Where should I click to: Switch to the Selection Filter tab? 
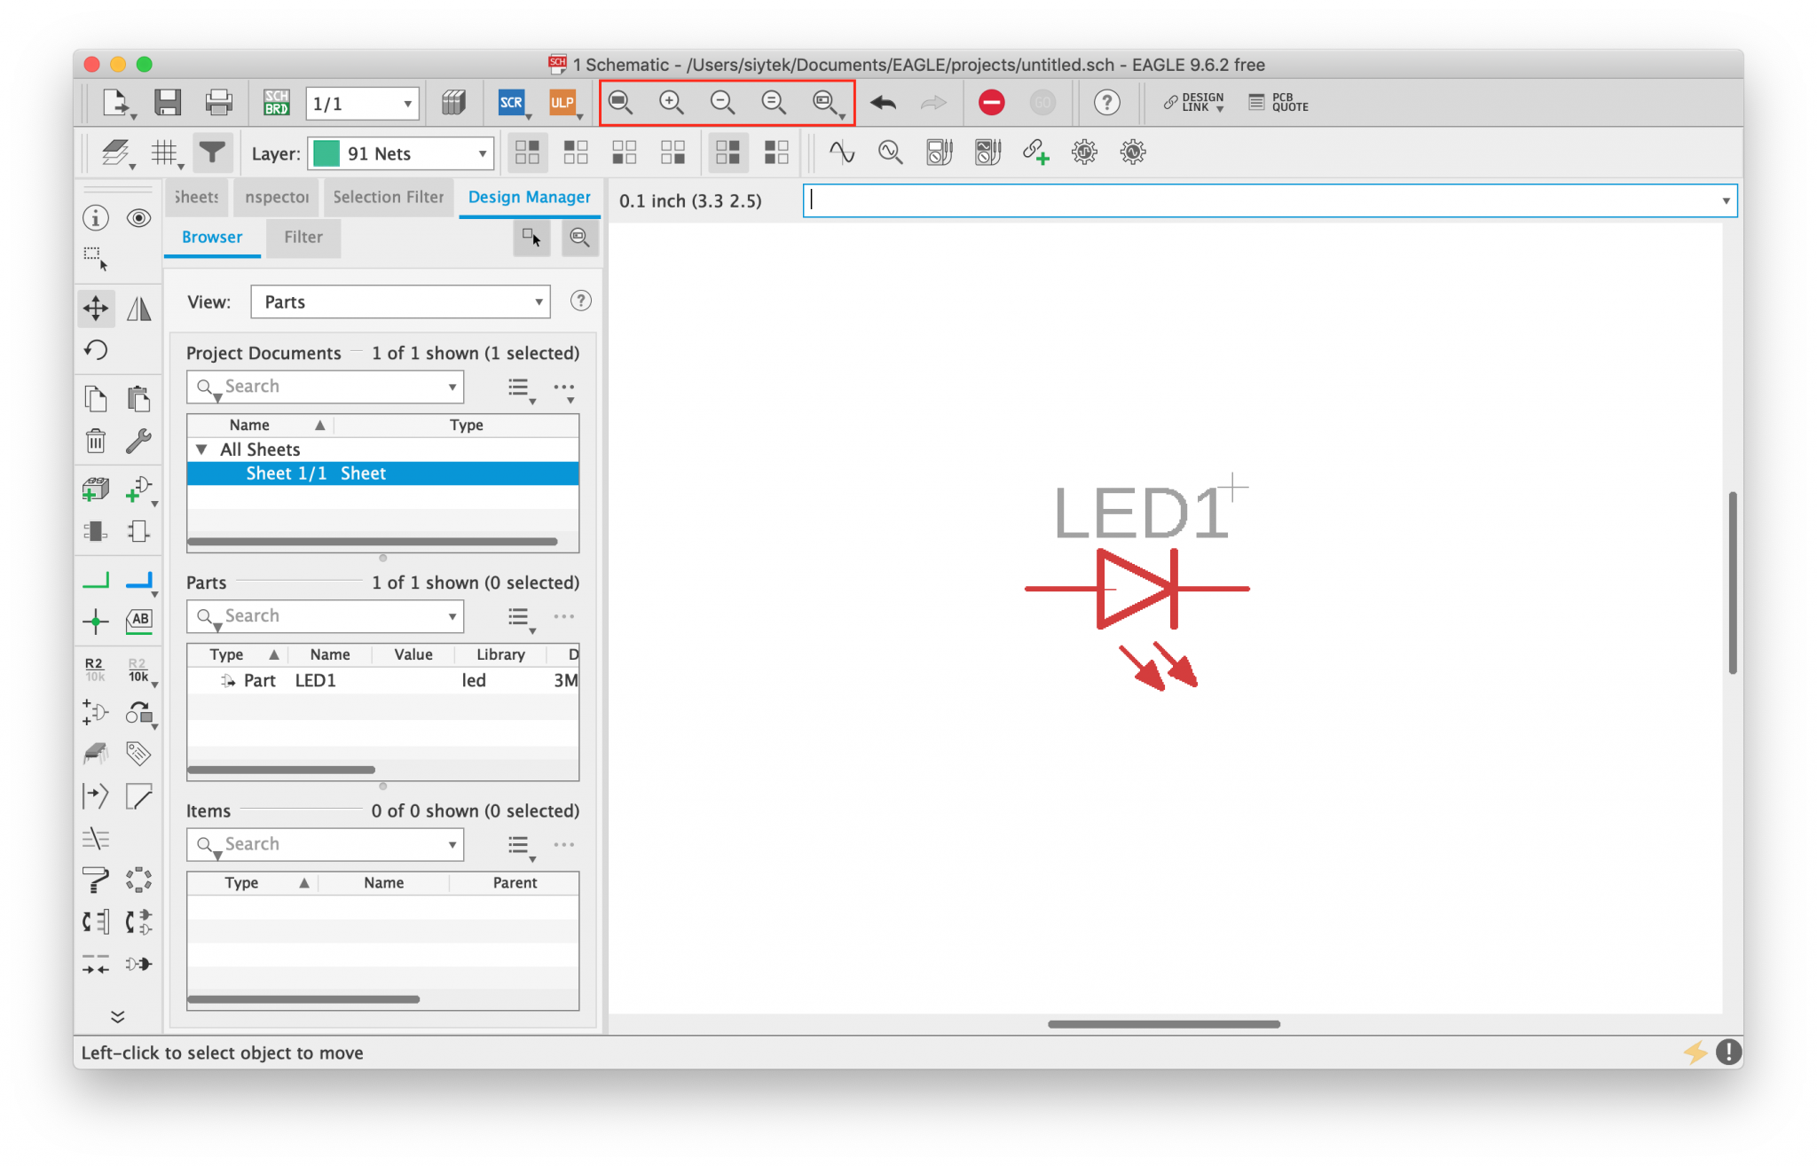coord(388,197)
